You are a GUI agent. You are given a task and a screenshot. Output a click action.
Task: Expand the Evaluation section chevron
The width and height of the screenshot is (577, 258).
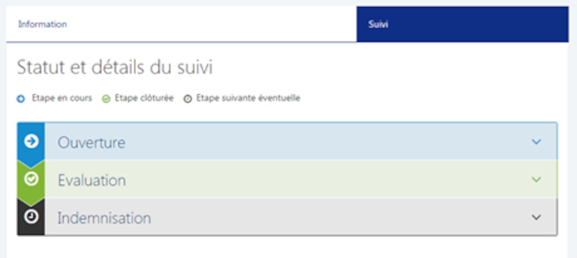536,179
